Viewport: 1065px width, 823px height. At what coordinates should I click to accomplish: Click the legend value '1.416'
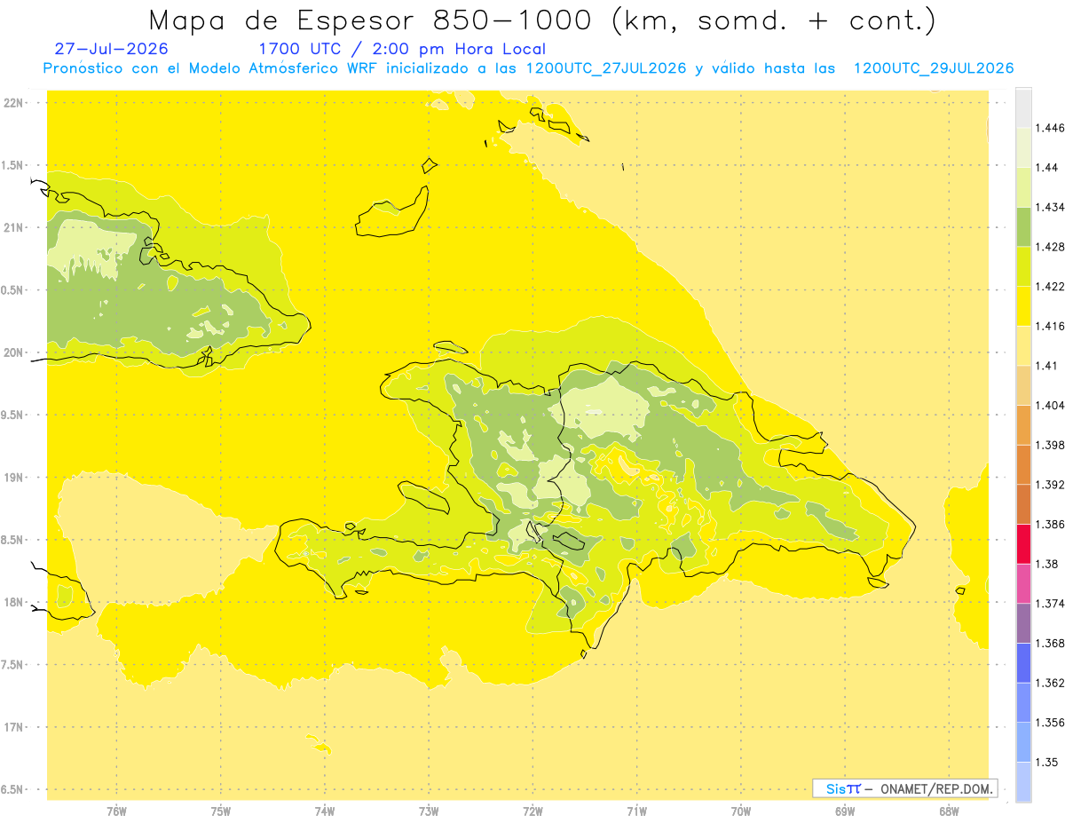pos(1051,326)
